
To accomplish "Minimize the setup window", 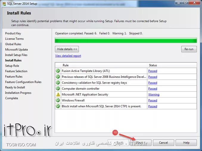I will pyautogui.click(x=178, y=3).
